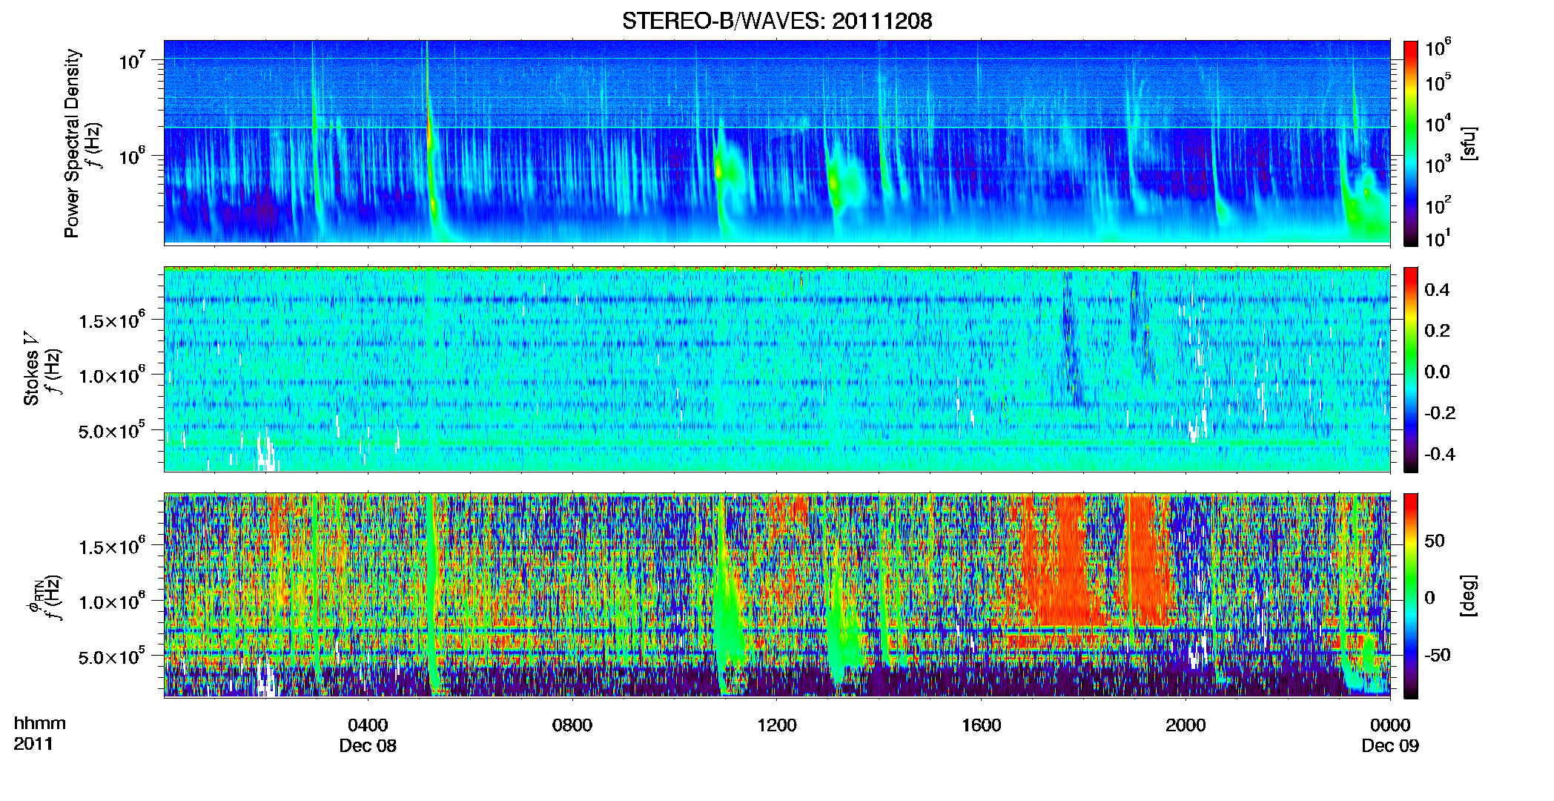
Task: Click the 2011 year label
Action: click(x=33, y=744)
